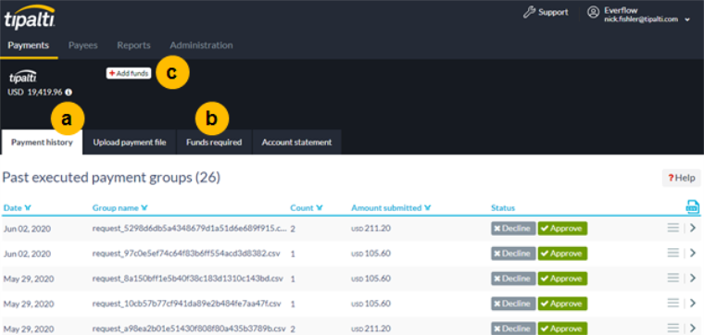Approve the request_97c0e5ef payment group
704x335 pixels.
[x=562, y=254]
